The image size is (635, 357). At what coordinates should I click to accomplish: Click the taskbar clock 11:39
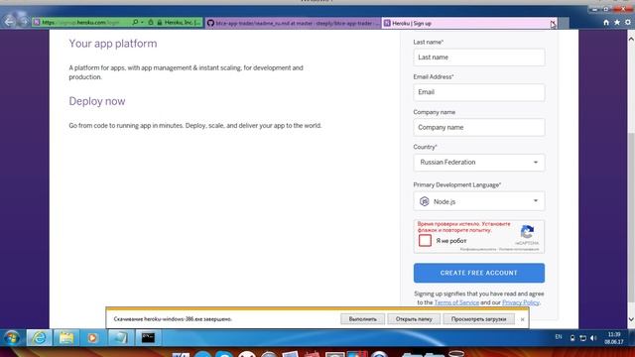pos(614,334)
